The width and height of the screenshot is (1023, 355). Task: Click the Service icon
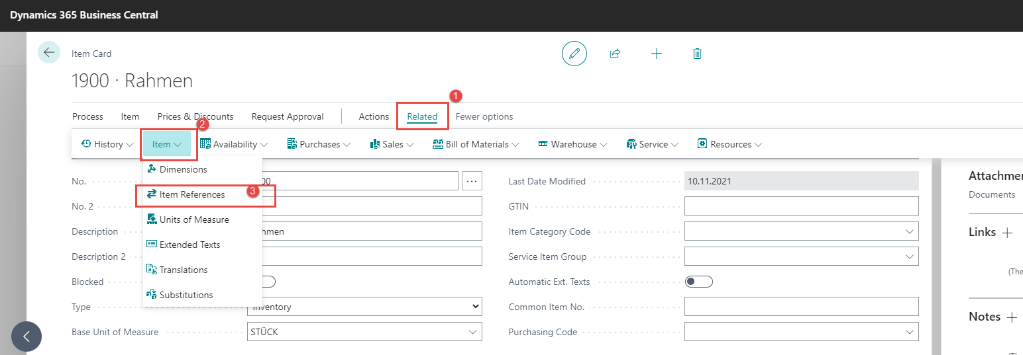tap(631, 143)
